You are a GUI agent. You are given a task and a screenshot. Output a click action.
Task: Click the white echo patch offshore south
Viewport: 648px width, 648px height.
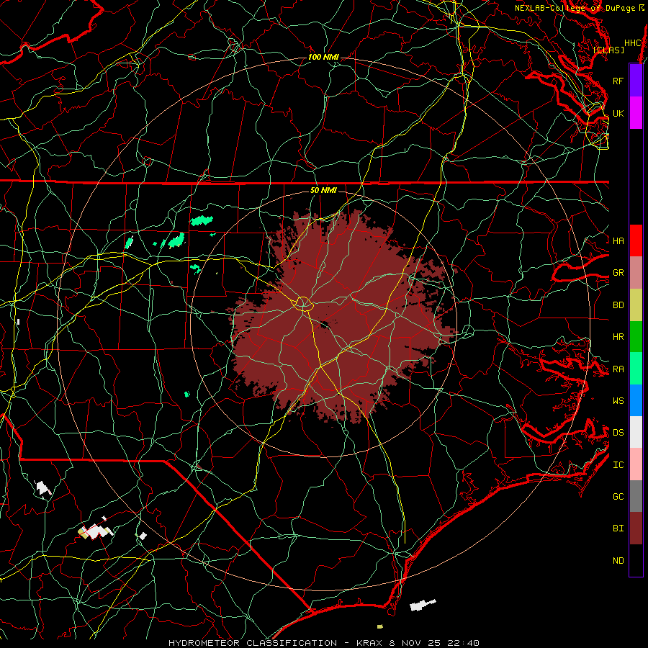[423, 605]
